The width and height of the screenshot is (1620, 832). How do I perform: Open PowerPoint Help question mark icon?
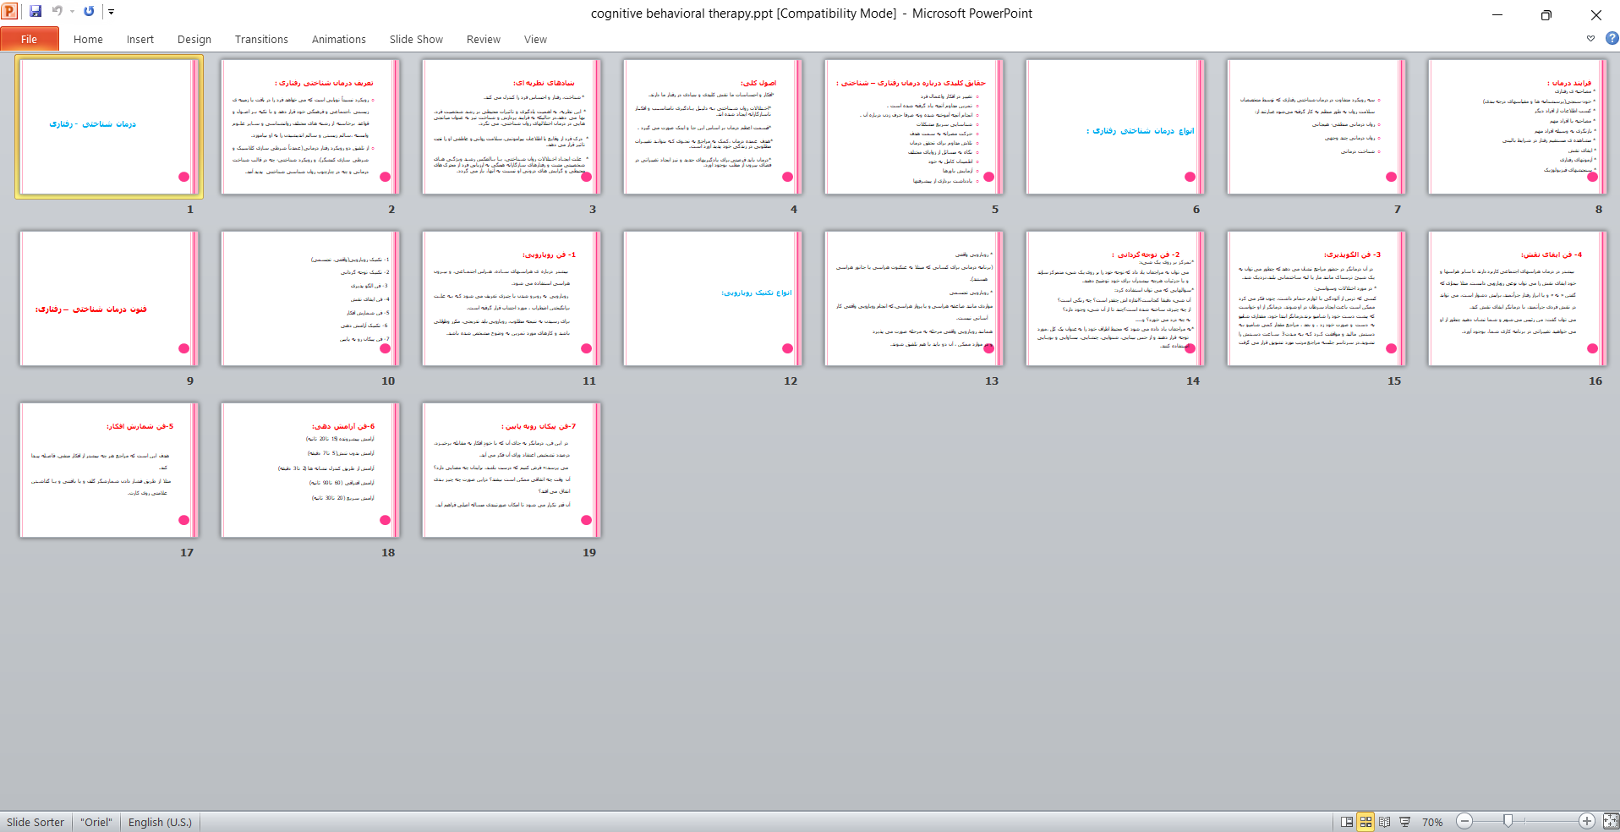[x=1612, y=38]
